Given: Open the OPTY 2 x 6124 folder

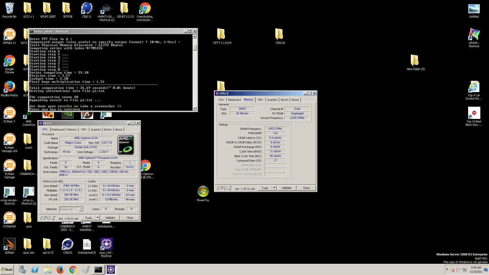Looking at the screenshot, I should click(222, 36).
